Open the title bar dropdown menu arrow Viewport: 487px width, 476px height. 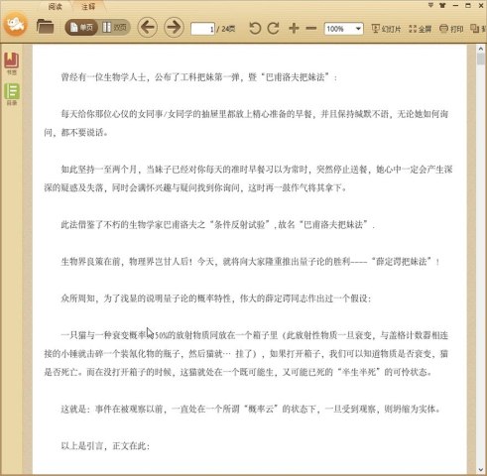pos(430,5)
